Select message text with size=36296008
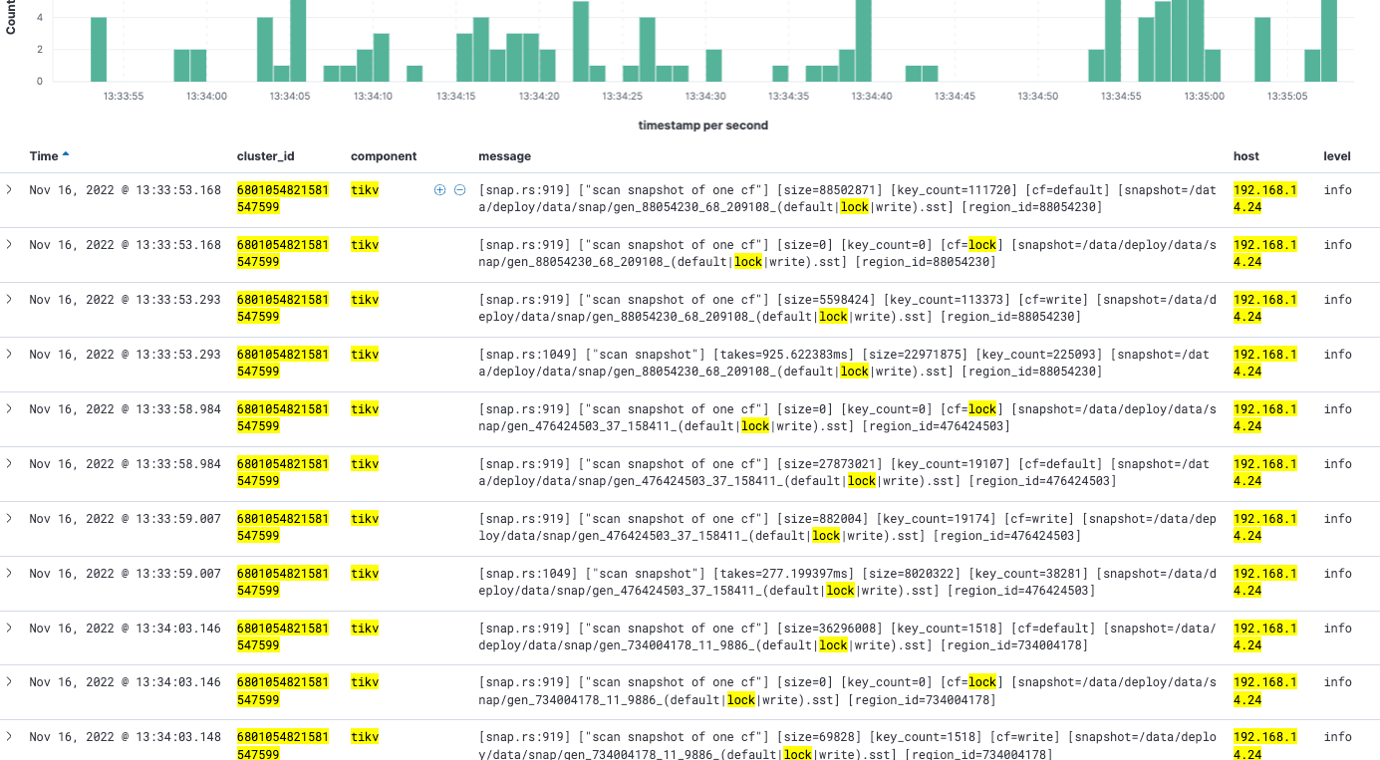This screenshot has width=1380, height=760. tap(847, 636)
